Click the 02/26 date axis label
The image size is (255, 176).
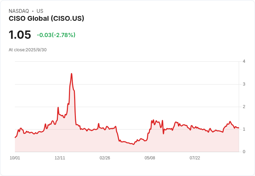click(x=105, y=158)
